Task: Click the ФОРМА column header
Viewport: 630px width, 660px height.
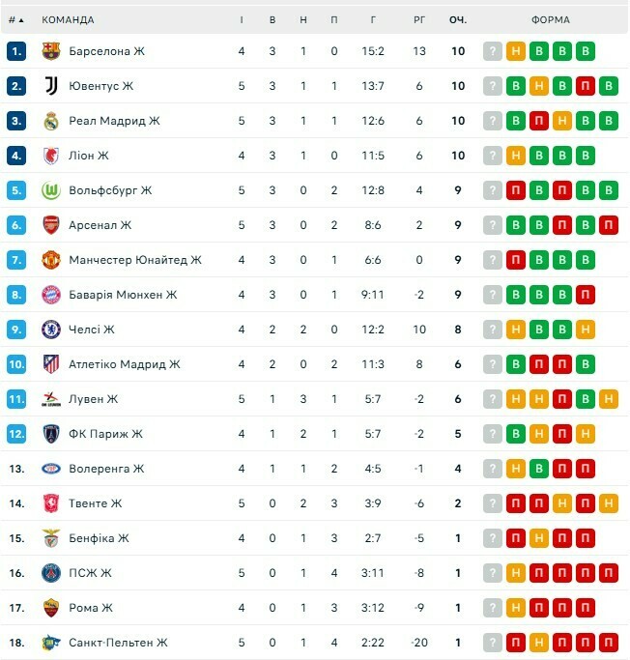Action: coord(550,19)
